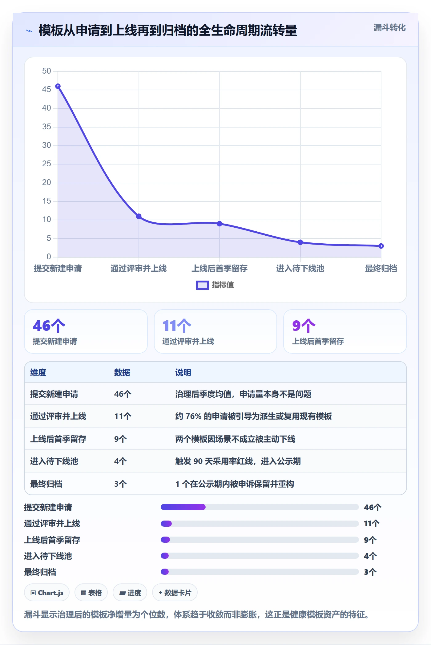Click the 维度 column header
The height and width of the screenshot is (645, 431).
[38, 372]
